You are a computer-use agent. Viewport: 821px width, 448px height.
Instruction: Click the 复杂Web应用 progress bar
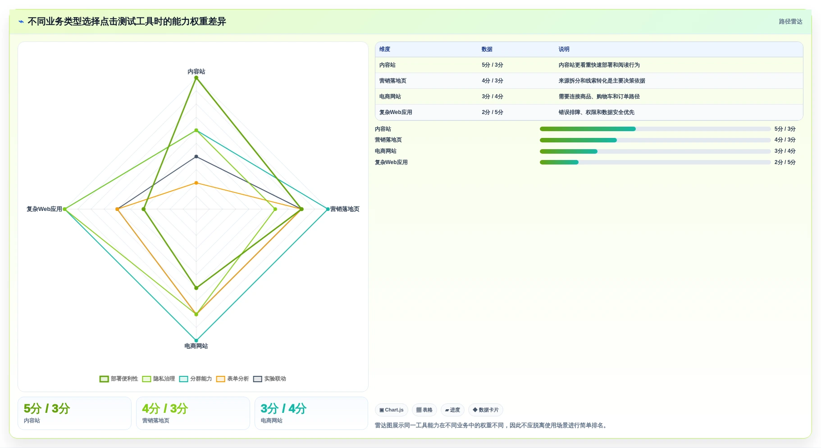coord(655,162)
